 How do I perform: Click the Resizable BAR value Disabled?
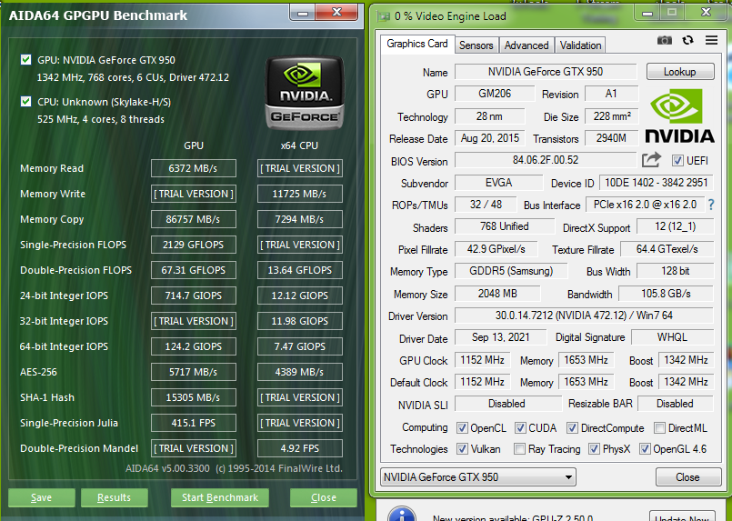tap(676, 404)
